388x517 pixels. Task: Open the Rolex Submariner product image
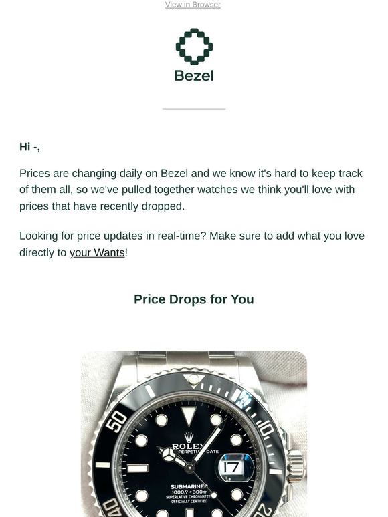click(194, 434)
